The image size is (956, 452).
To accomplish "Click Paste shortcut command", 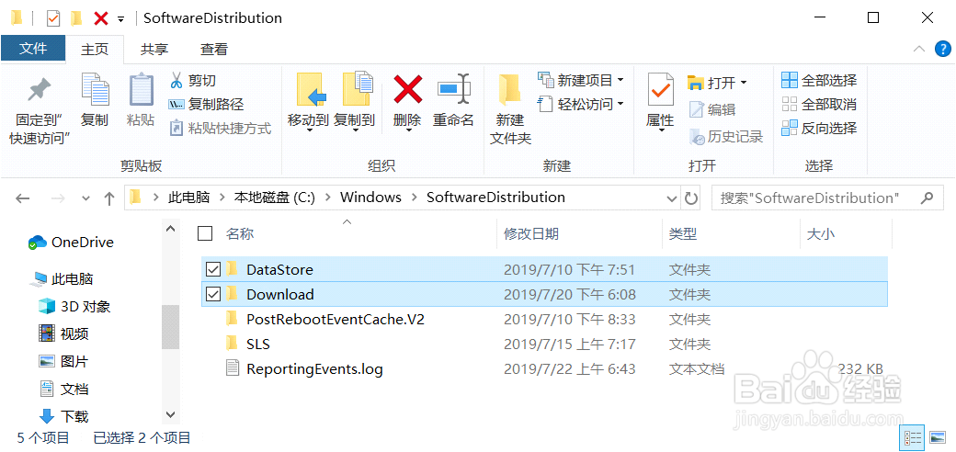I will click(220, 129).
